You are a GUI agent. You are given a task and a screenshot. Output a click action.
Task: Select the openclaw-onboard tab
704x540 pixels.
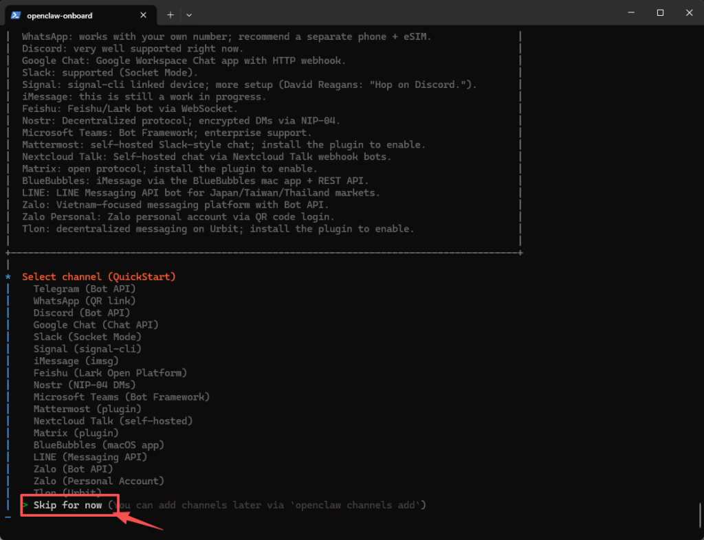pos(81,15)
